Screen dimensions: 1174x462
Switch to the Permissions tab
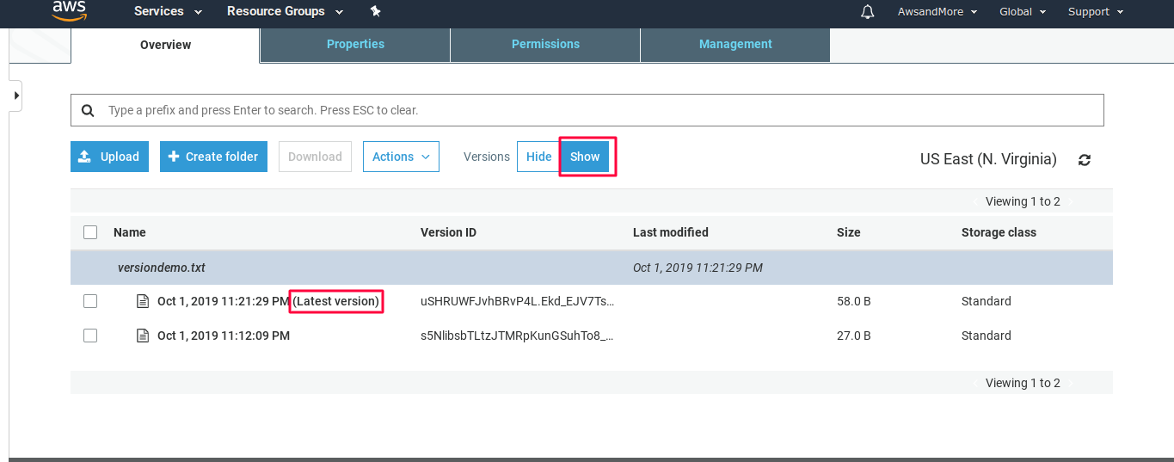[x=545, y=45]
